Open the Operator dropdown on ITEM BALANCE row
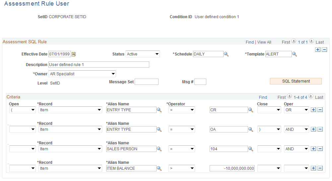332x181 pixels. pyautogui.click(x=182, y=168)
